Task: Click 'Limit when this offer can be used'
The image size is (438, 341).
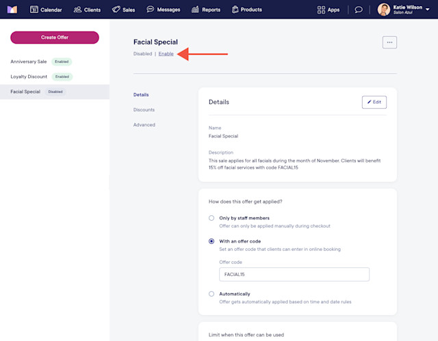Action: pos(246,335)
